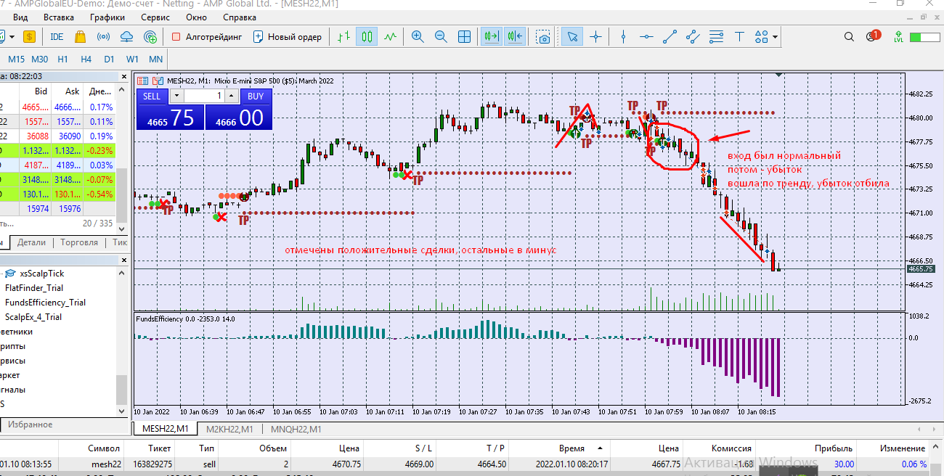Switch chart to candlestick mode

[x=367, y=36]
